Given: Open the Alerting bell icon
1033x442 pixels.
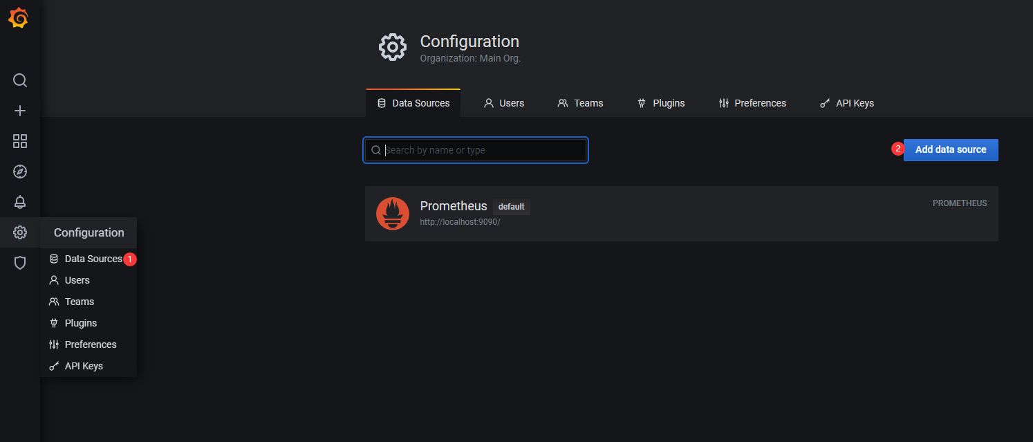Looking at the screenshot, I should click(20, 202).
